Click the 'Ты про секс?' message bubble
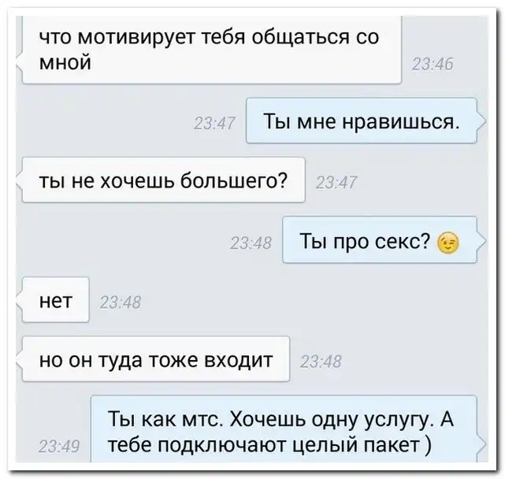Viewport: 505px width, 479px height. pyautogui.click(x=380, y=240)
